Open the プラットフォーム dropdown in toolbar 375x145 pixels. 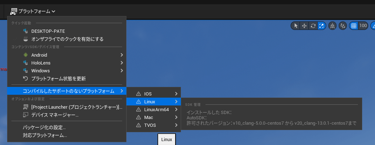pos(33,11)
